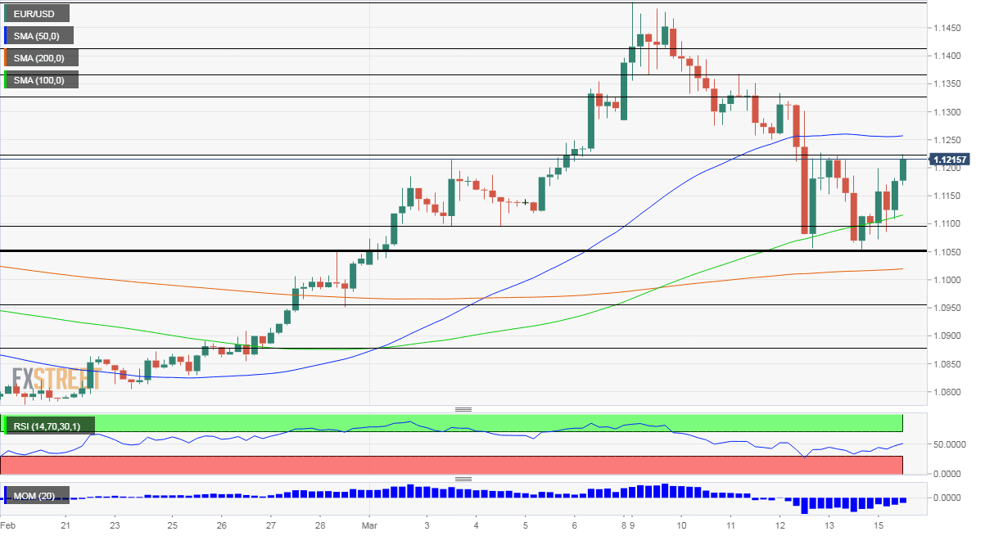
Task: Select the EUR/USD symbol label
Action: pyautogui.click(x=37, y=13)
